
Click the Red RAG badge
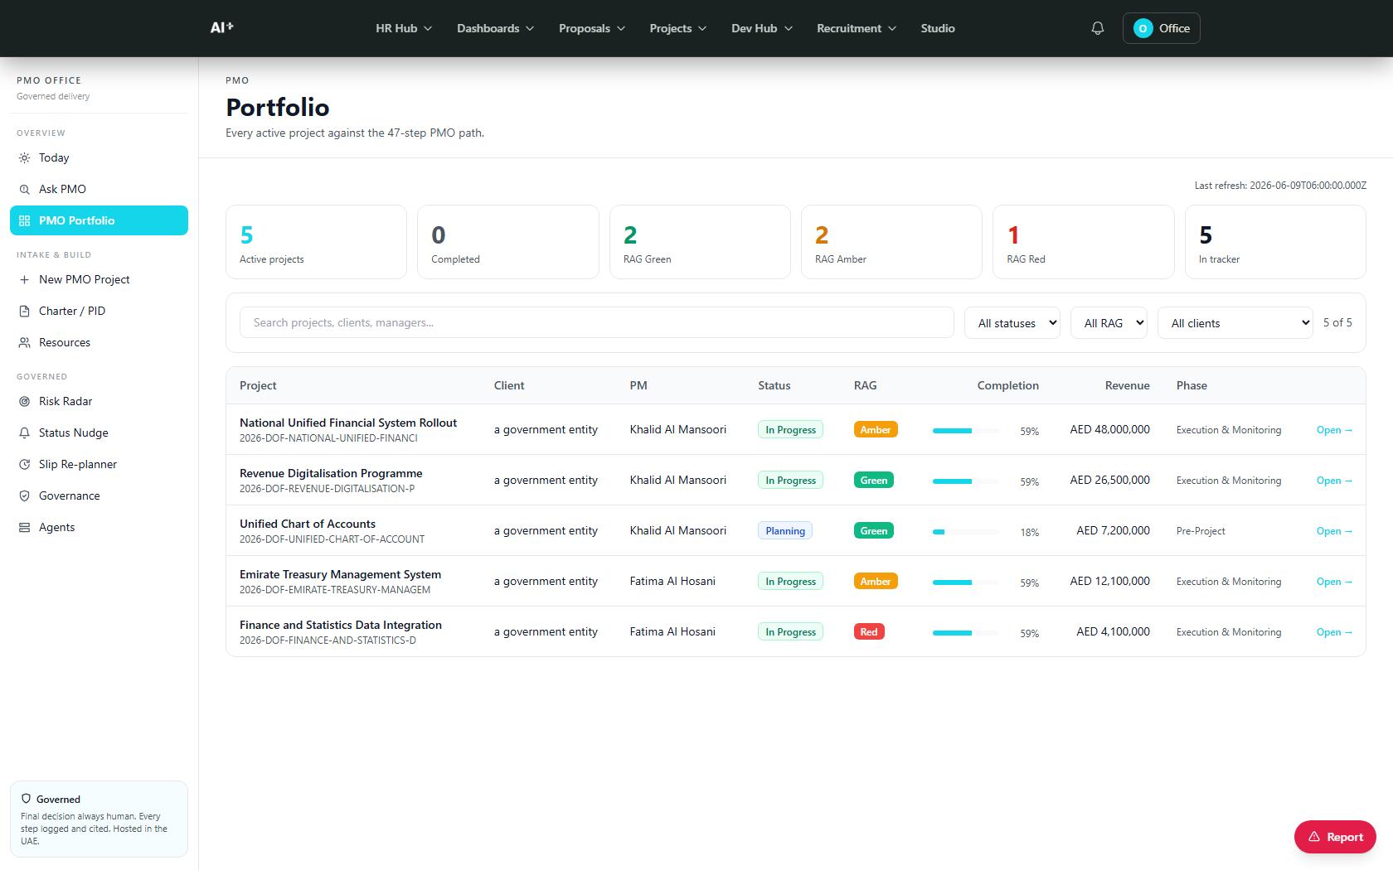tap(869, 631)
